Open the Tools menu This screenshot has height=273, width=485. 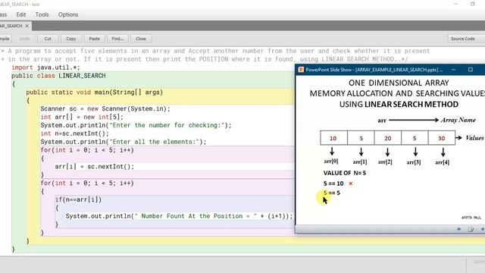click(42, 14)
